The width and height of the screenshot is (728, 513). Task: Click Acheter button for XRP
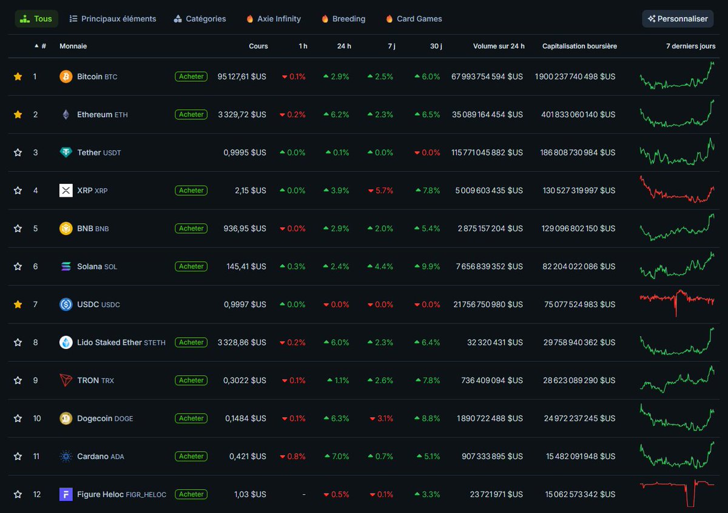(191, 190)
